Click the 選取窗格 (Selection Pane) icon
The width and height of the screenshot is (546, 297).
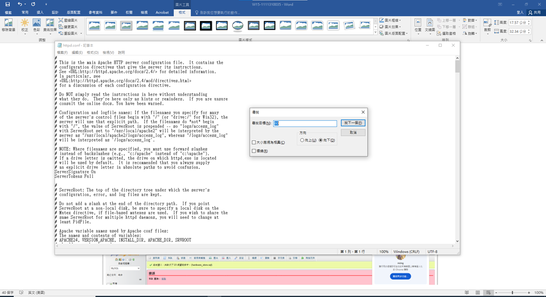(439, 33)
